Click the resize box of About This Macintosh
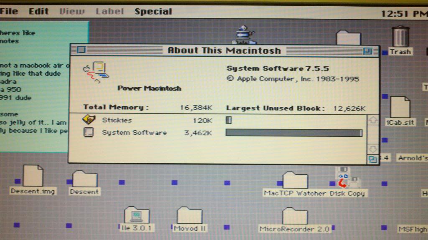428x240 pixels. point(373,159)
